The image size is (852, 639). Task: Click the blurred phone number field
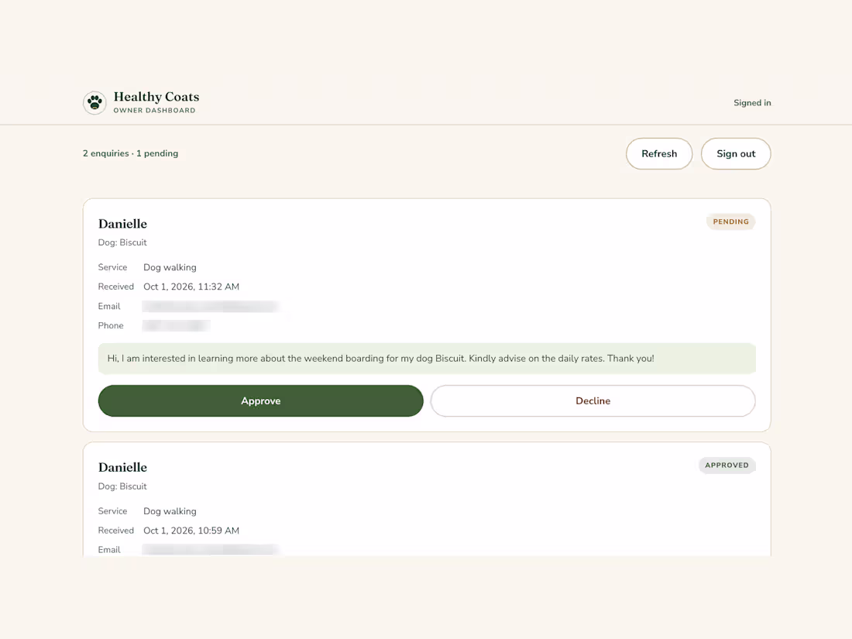click(176, 325)
